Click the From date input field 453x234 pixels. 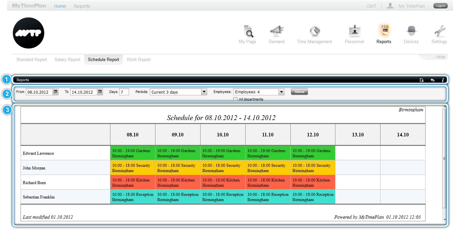[x=39, y=92]
